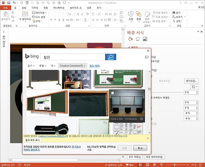Open the font size 18 dropdown
The width and height of the screenshot is (205, 167).
74,14
